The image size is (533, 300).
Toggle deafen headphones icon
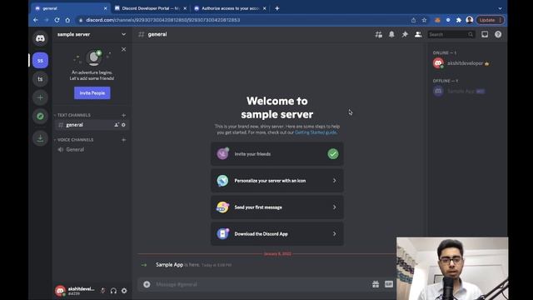(113, 291)
